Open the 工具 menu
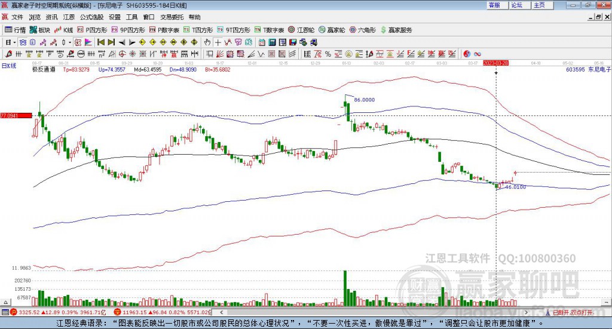The height and width of the screenshot is (329, 612). pos(132,17)
